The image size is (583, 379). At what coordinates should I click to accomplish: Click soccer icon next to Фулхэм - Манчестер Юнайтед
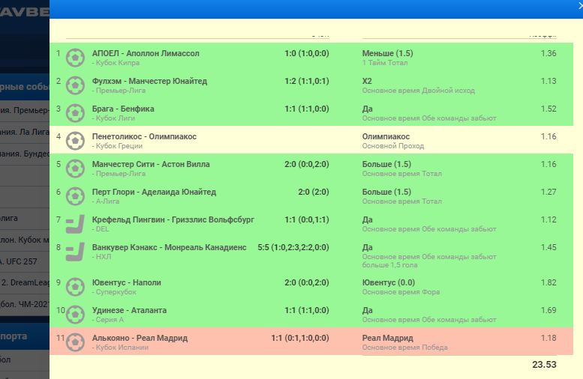coord(74,85)
